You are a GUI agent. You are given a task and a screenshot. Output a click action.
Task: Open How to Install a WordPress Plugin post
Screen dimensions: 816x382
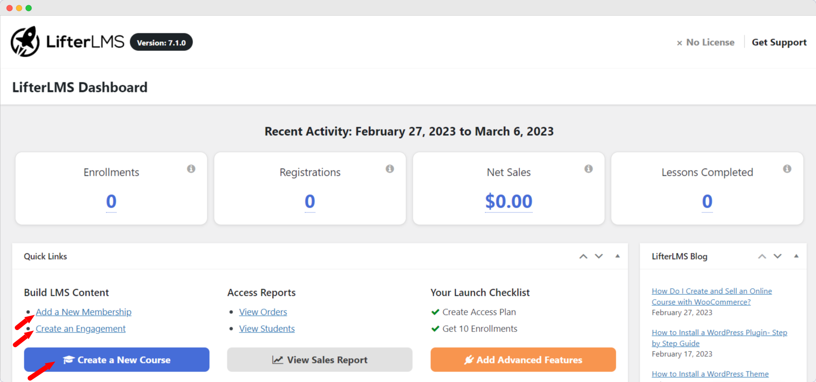coord(719,338)
